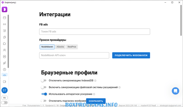183x107 pixels.
Task: Open the browser profiles window icon
Action: 5,18
